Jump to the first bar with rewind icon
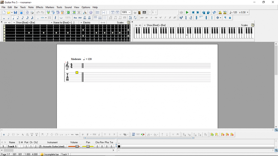Viewport: 278px width, 156px height. click(193, 12)
